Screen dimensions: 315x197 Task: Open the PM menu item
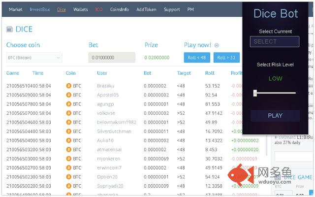point(190,9)
